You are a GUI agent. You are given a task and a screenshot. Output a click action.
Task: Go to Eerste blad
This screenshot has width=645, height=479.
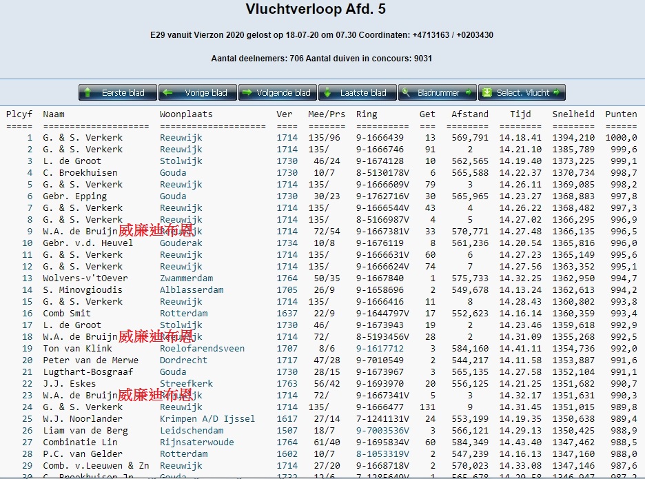(118, 92)
